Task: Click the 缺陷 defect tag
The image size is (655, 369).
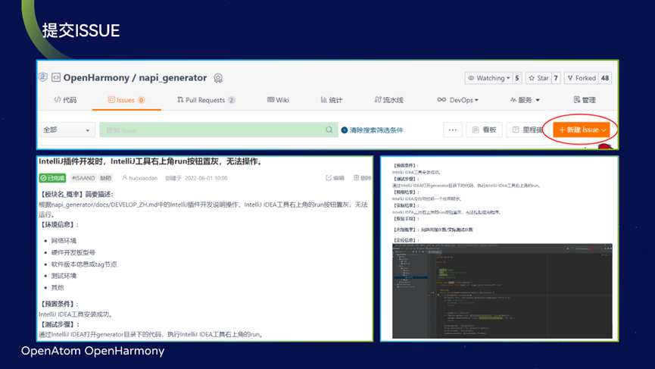Action: coord(106,178)
